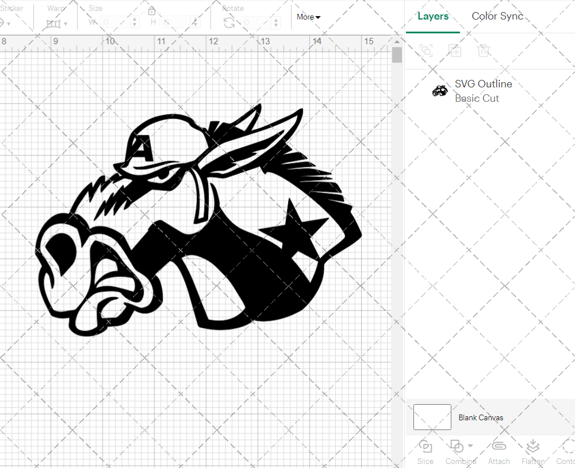575x468 pixels.
Task: Click the Blank Canvas label
Action: click(x=481, y=417)
